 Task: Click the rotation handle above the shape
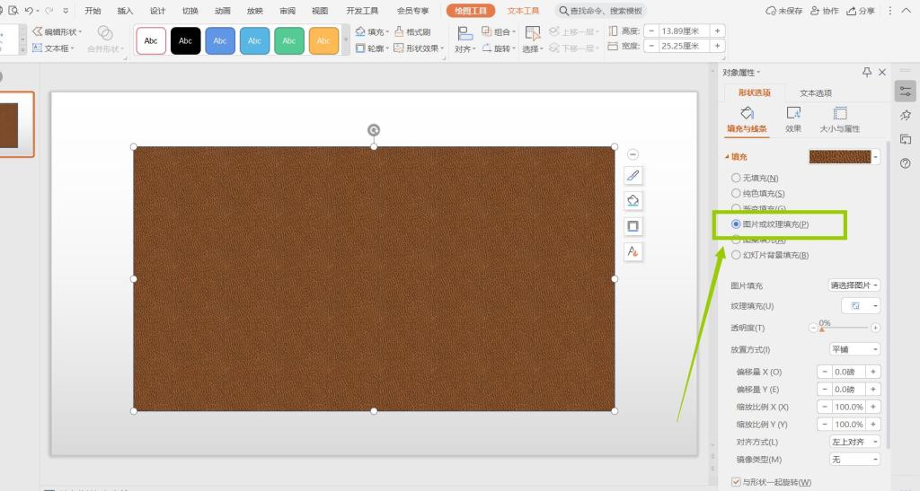[x=374, y=130]
